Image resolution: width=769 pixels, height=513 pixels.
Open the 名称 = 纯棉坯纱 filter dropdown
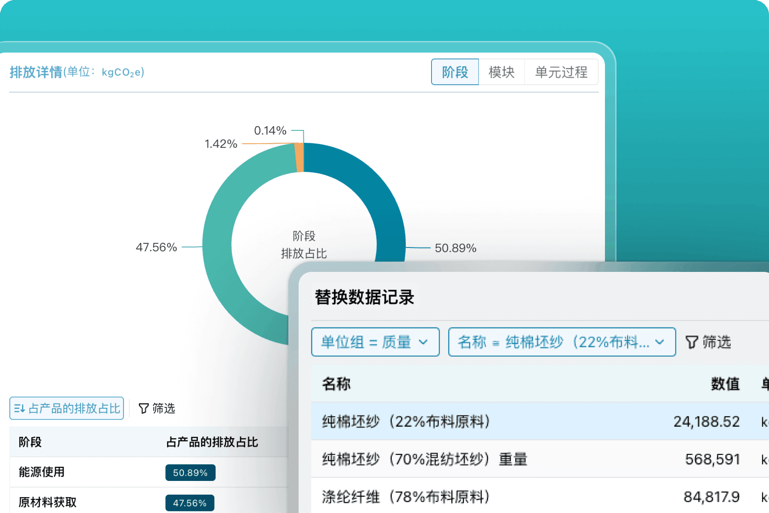[562, 342]
